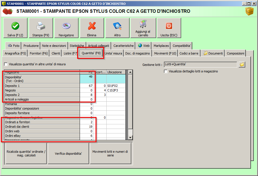Select the Quantita' (F8) tab
The width and height of the screenshot is (258, 176).
(91, 53)
